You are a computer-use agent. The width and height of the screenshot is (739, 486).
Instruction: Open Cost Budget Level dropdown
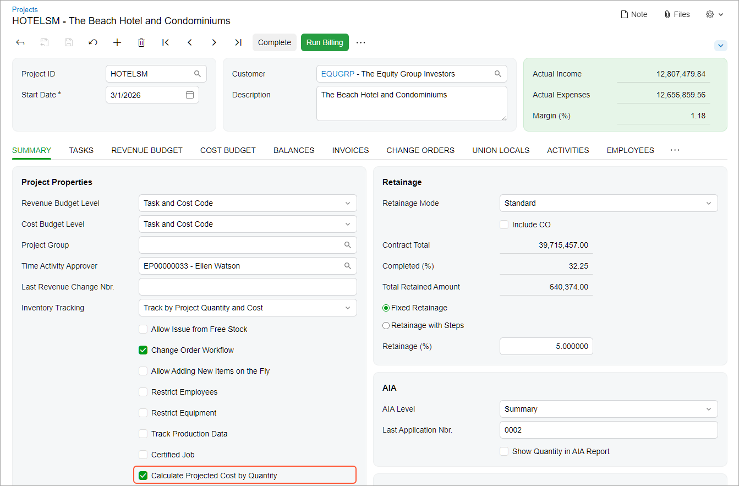248,224
